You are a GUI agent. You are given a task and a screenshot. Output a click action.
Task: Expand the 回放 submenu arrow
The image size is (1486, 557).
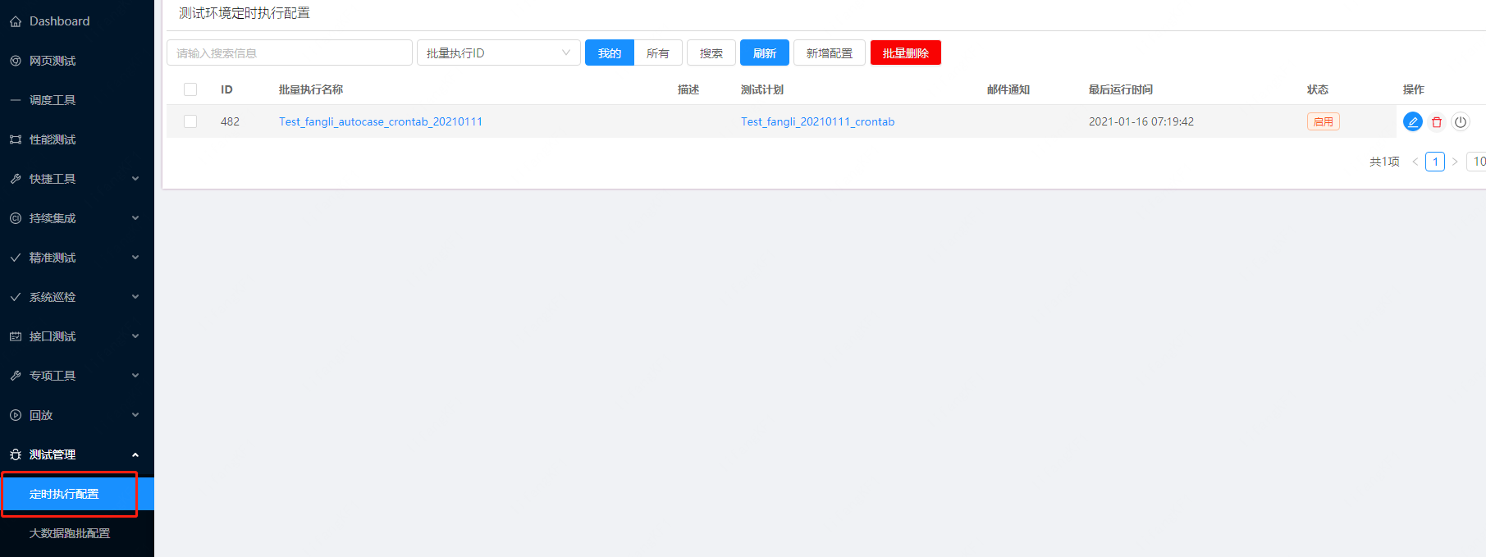pos(135,415)
